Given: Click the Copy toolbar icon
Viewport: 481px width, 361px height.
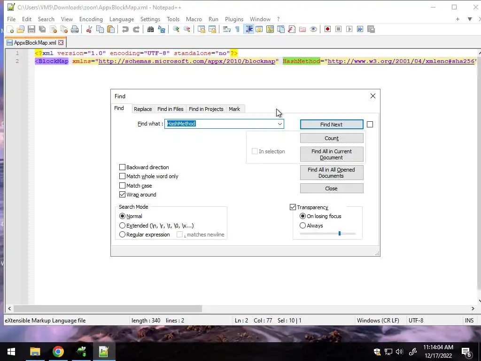Looking at the screenshot, I should (x=100, y=29).
